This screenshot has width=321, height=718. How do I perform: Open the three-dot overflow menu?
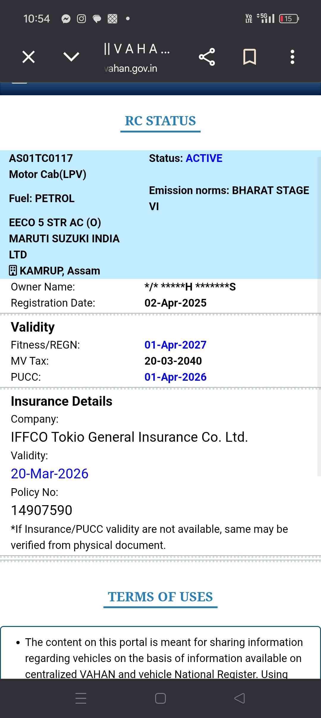(x=292, y=57)
